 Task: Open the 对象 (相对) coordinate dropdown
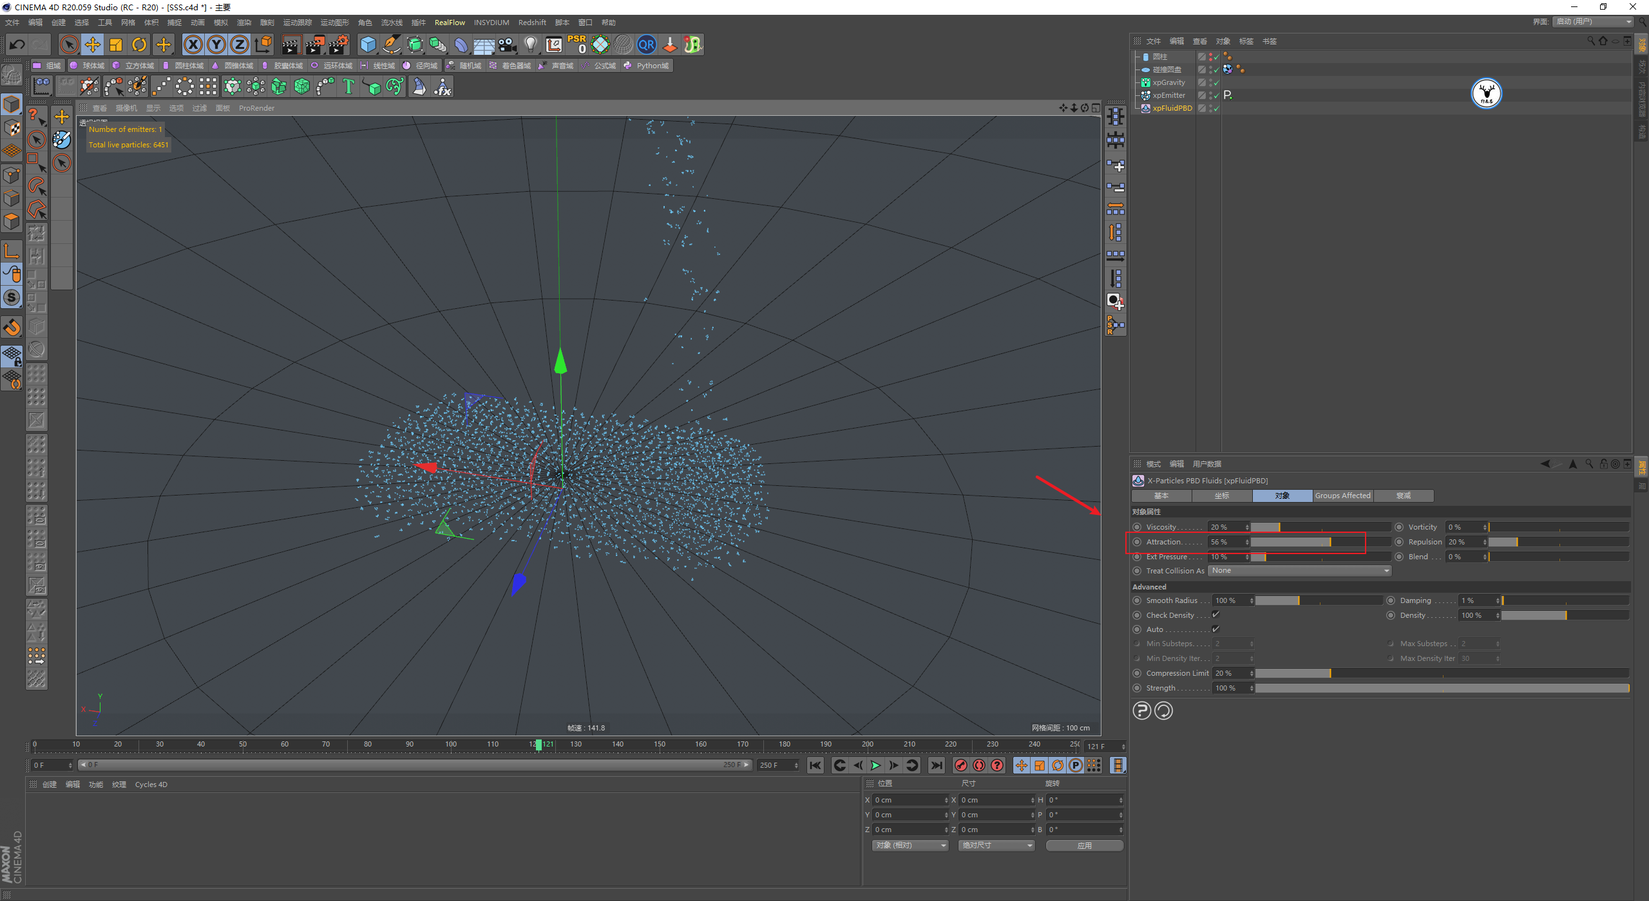click(x=910, y=845)
